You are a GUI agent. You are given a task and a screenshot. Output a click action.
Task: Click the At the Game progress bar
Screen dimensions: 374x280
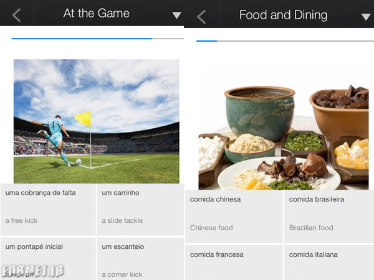pyautogui.click(x=98, y=39)
